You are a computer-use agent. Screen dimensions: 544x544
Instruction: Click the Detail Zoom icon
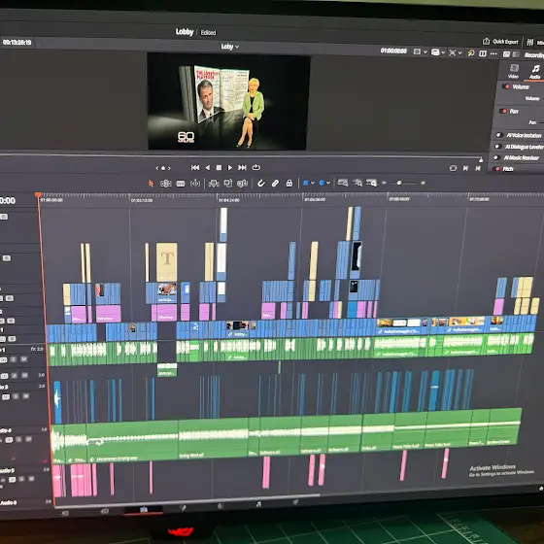pyautogui.click(x=357, y=183)
